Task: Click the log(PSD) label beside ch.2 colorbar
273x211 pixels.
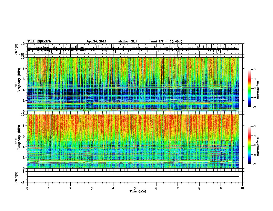Action: [x=258, y=147]
